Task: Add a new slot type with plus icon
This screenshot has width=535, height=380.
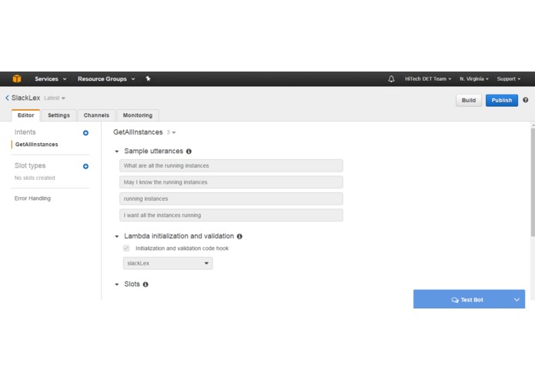Action: [x=85, y=166]
